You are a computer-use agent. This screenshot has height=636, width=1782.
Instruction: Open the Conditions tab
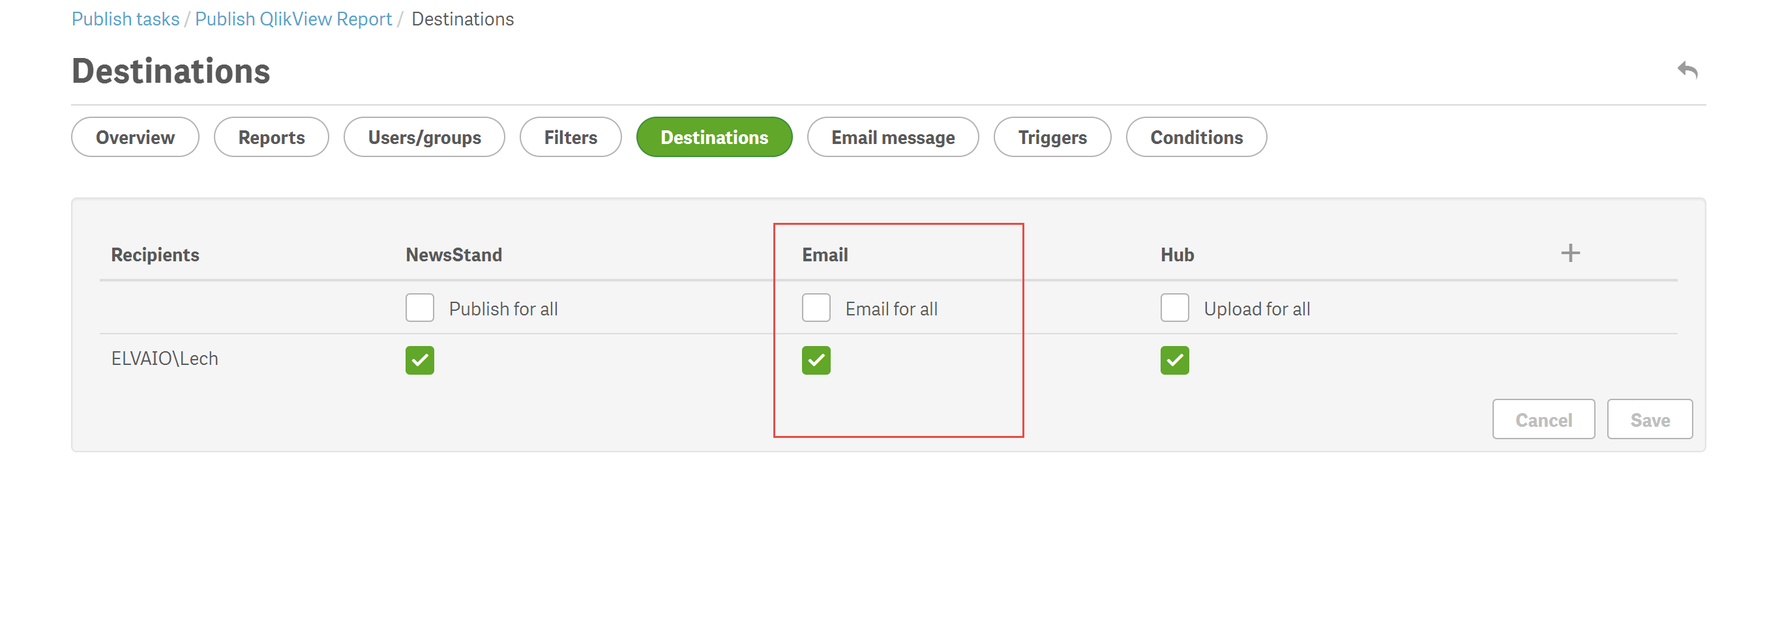(x=1196, y=137)
